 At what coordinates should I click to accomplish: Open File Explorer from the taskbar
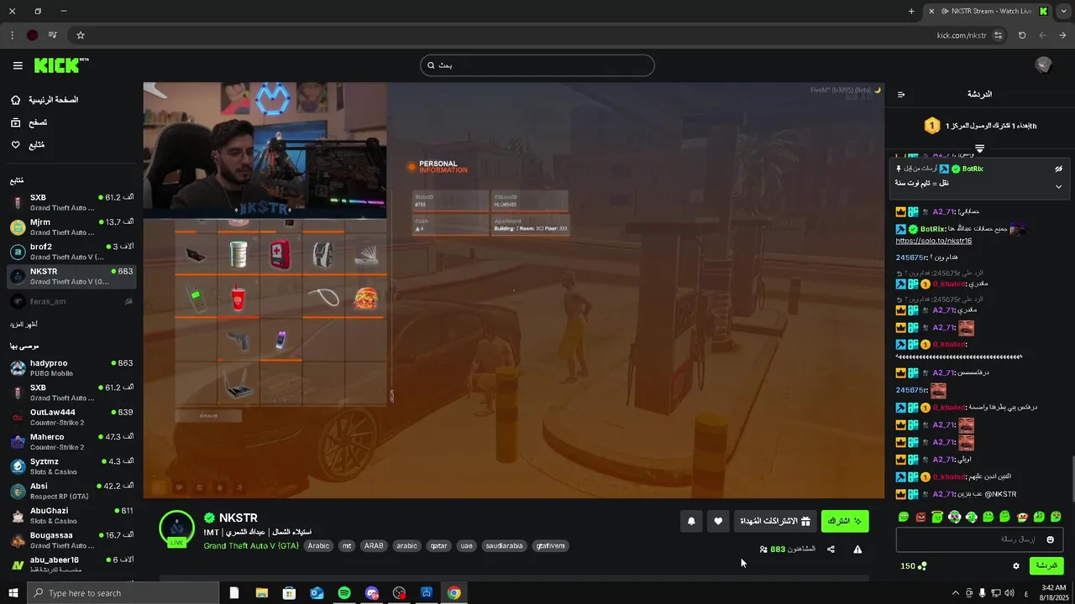click(262, 593)
